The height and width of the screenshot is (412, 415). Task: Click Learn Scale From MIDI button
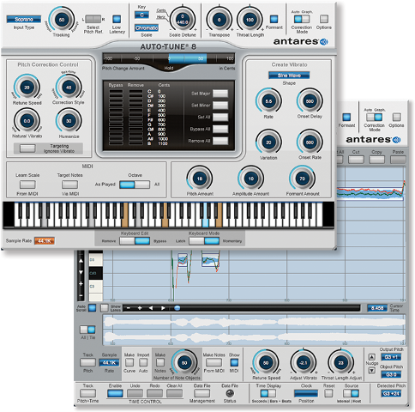27,185
